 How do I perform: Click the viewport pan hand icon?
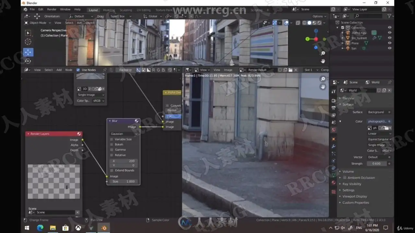click(323, 61)
